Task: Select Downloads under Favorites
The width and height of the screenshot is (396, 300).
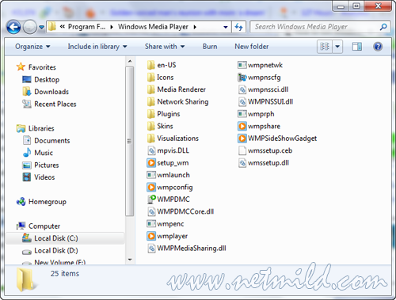Action: click(46, 92)
